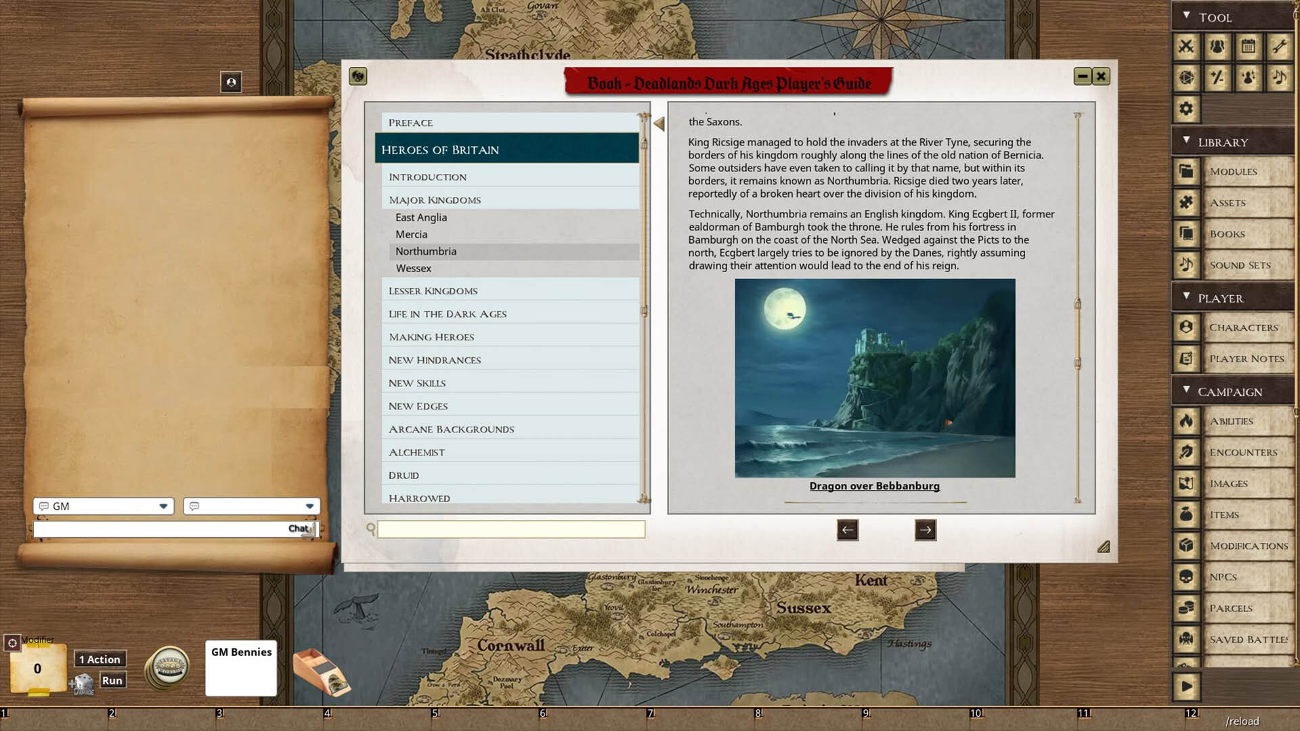Open the Encounters campaign button

point(1243,452)
